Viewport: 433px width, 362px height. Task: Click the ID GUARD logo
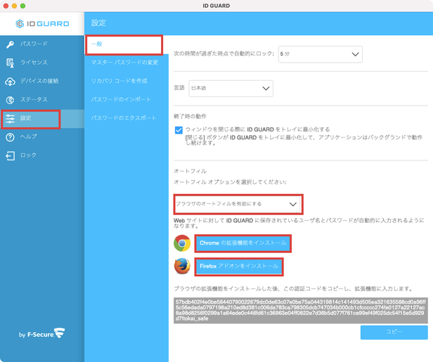point(42,24)
